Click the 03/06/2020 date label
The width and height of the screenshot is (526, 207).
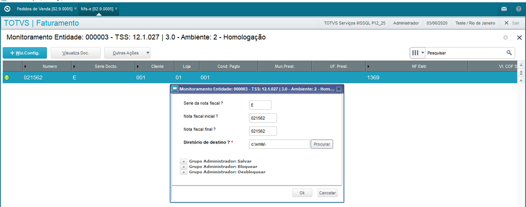(x=437, y=23)
